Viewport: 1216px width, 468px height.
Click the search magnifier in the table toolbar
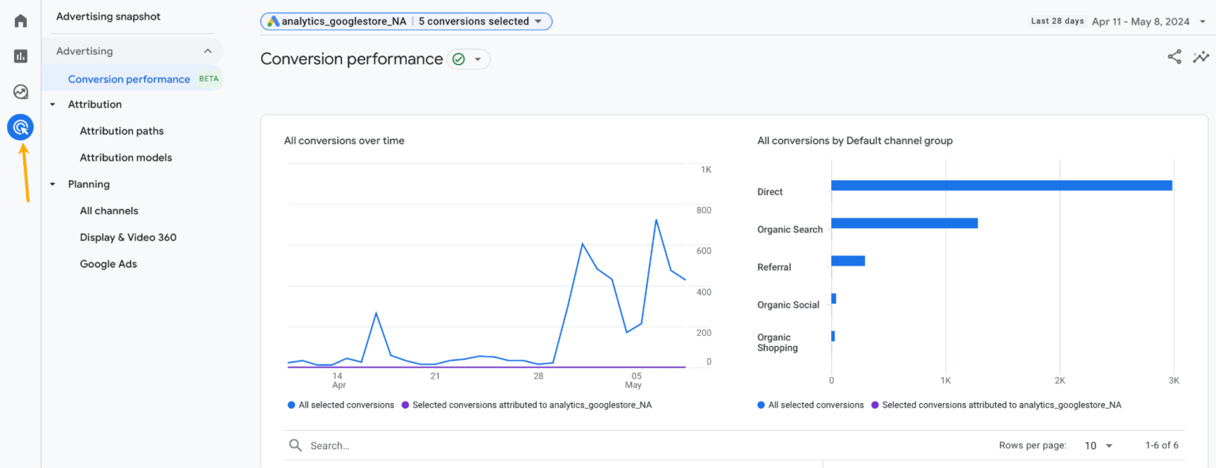[295, 445]
